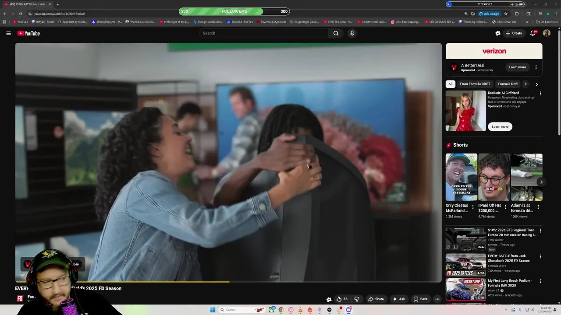Click the Ask Google button
This screenshot has width=561, height=315.
pyautogui.click(x=489, y=14)
